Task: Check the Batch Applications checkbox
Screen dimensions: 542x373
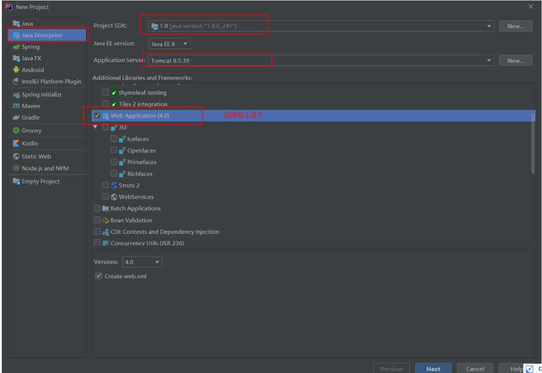Action: pos(97,208)
